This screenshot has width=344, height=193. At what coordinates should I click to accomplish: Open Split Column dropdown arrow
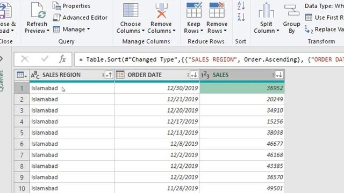point(278,31)
